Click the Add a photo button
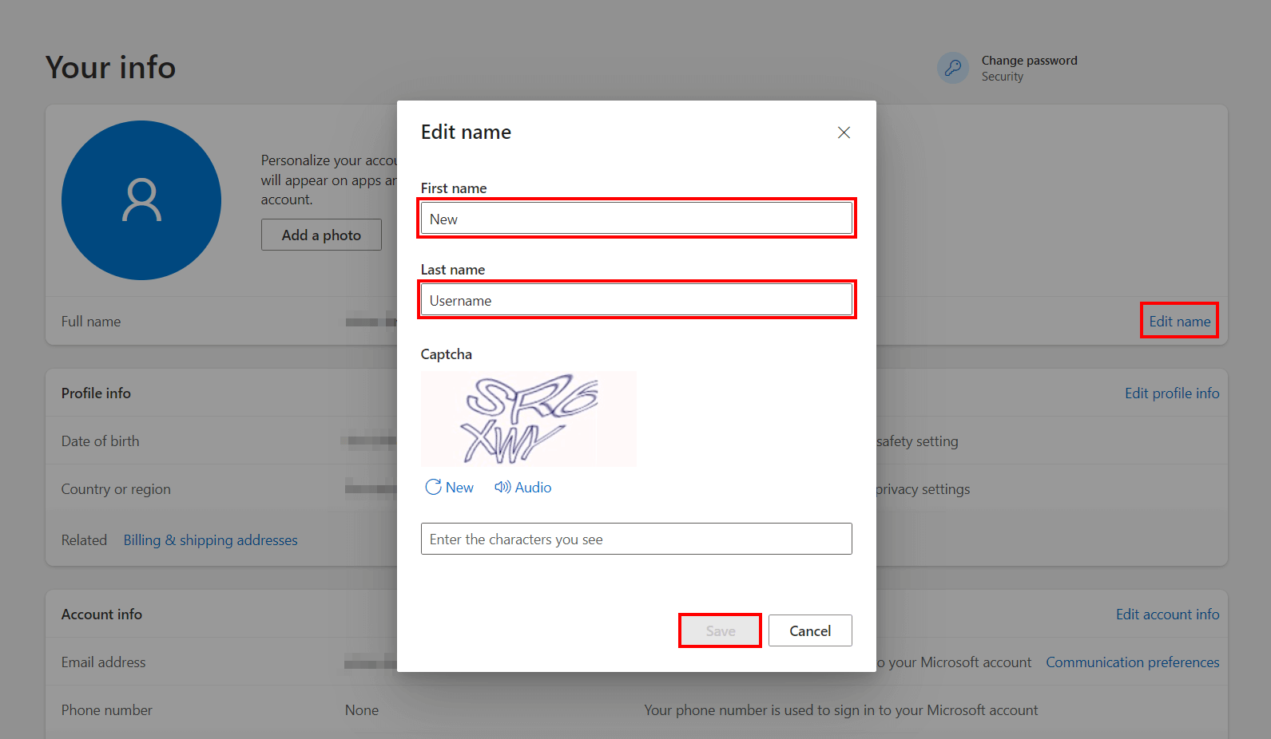The height and width of the screenshot is (739, 1271). [321, 235]
